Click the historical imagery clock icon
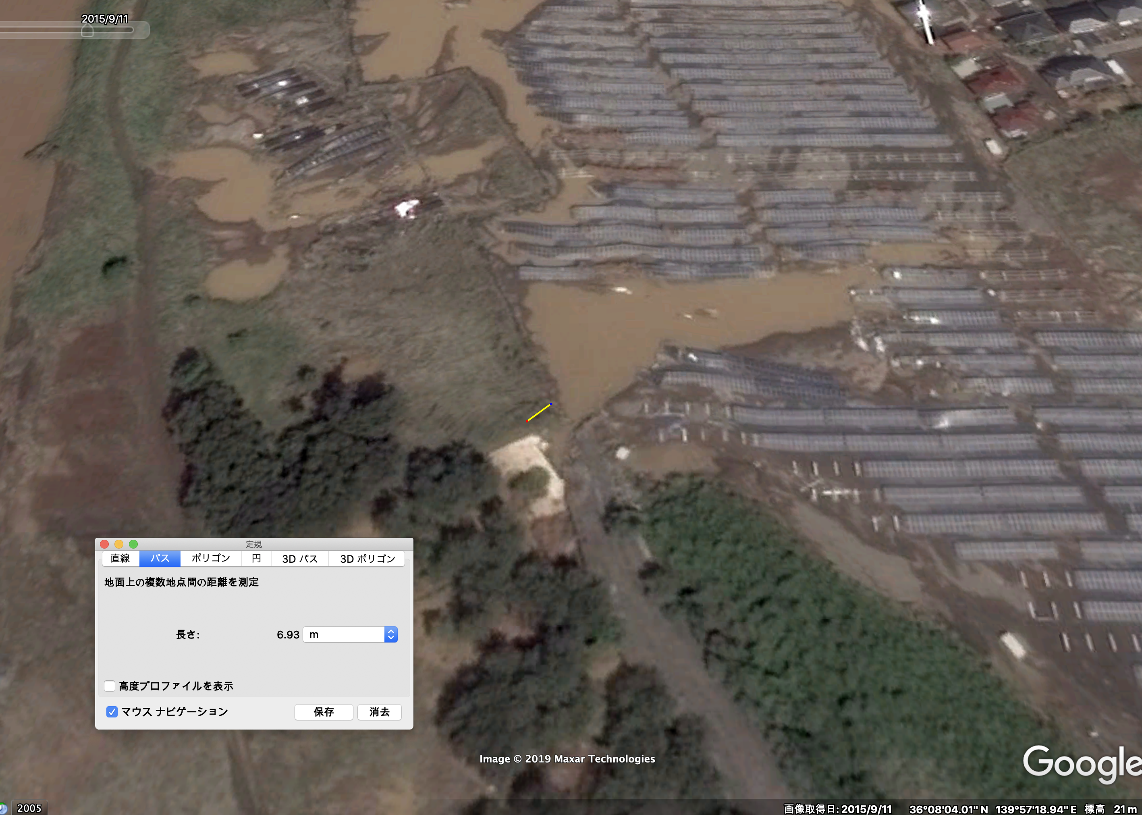This screenshot has width=1142, height=815. 2,809
